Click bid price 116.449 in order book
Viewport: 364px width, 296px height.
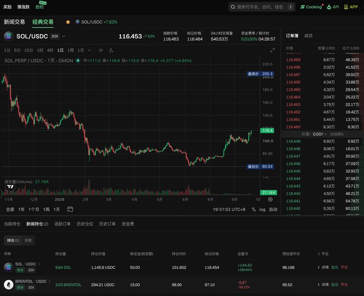pyautogui.click(x=293, y=141)
